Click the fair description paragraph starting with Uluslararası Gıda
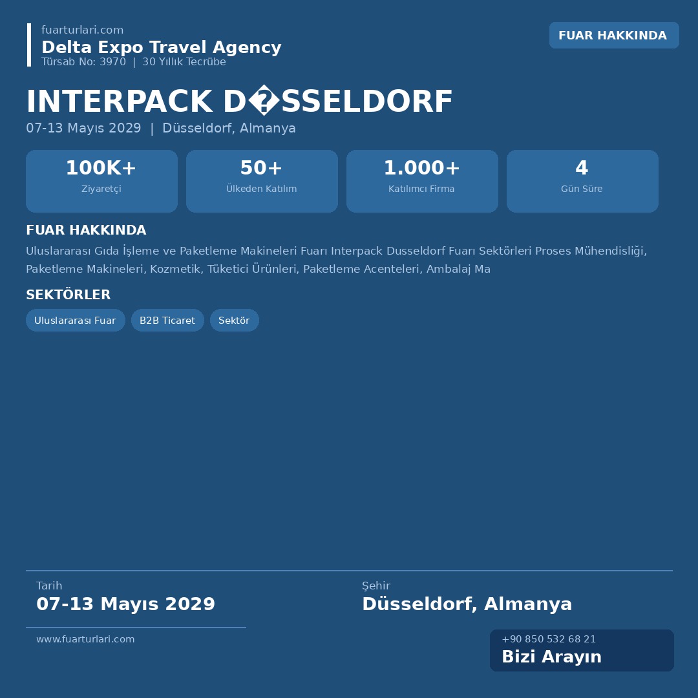 pyautogui.click(x=336, y=260)
